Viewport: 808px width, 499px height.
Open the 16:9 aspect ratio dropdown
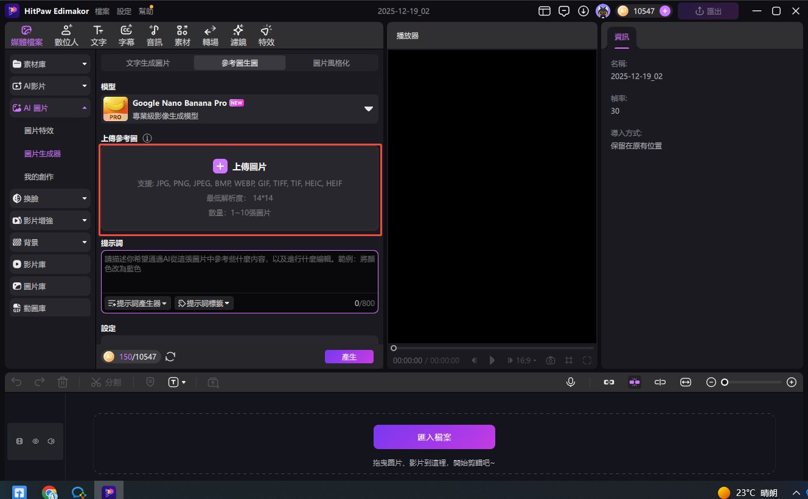coord(522,360)
